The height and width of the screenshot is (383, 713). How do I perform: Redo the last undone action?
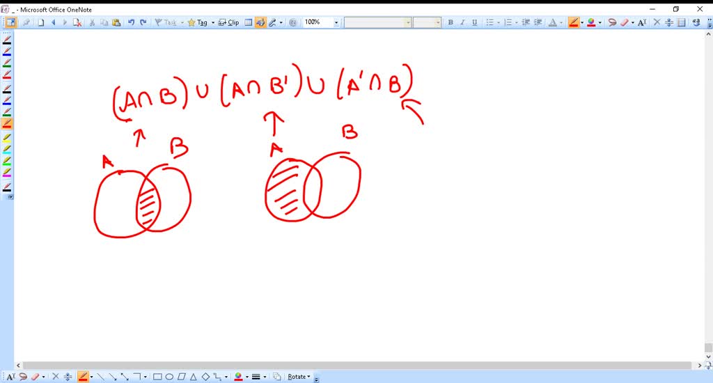click(x=143, y=22)
